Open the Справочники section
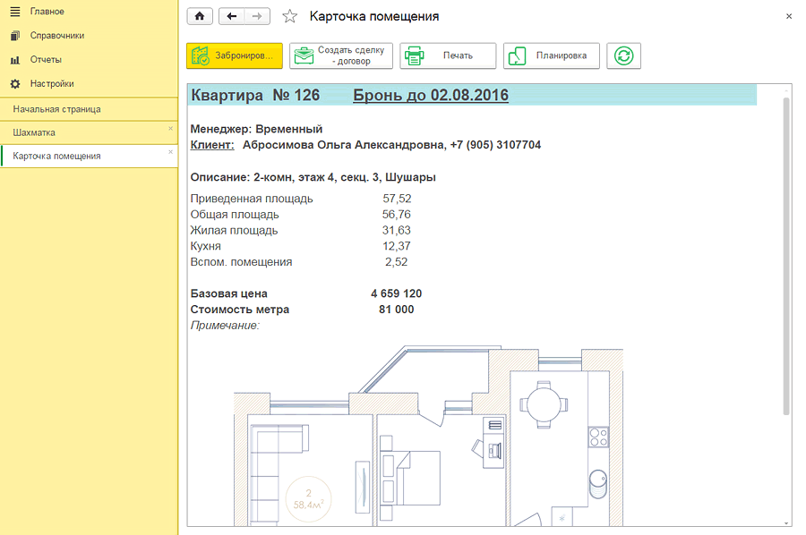 [54, 35]
